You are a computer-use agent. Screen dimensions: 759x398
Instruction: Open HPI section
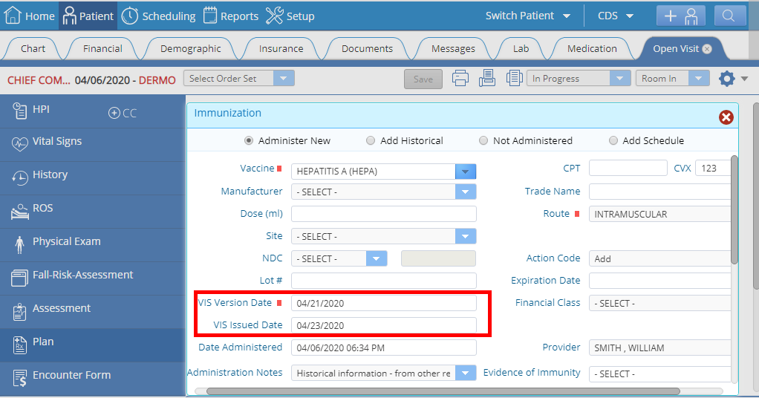pyautogui.click(x=92, y=111)
